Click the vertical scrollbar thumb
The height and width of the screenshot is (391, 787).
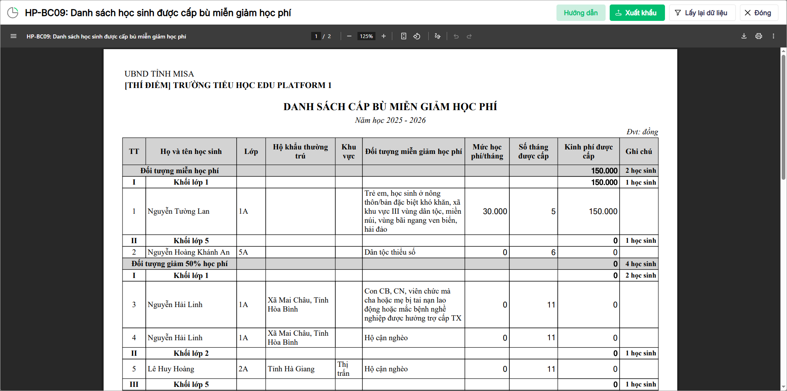tap(783, 117)
